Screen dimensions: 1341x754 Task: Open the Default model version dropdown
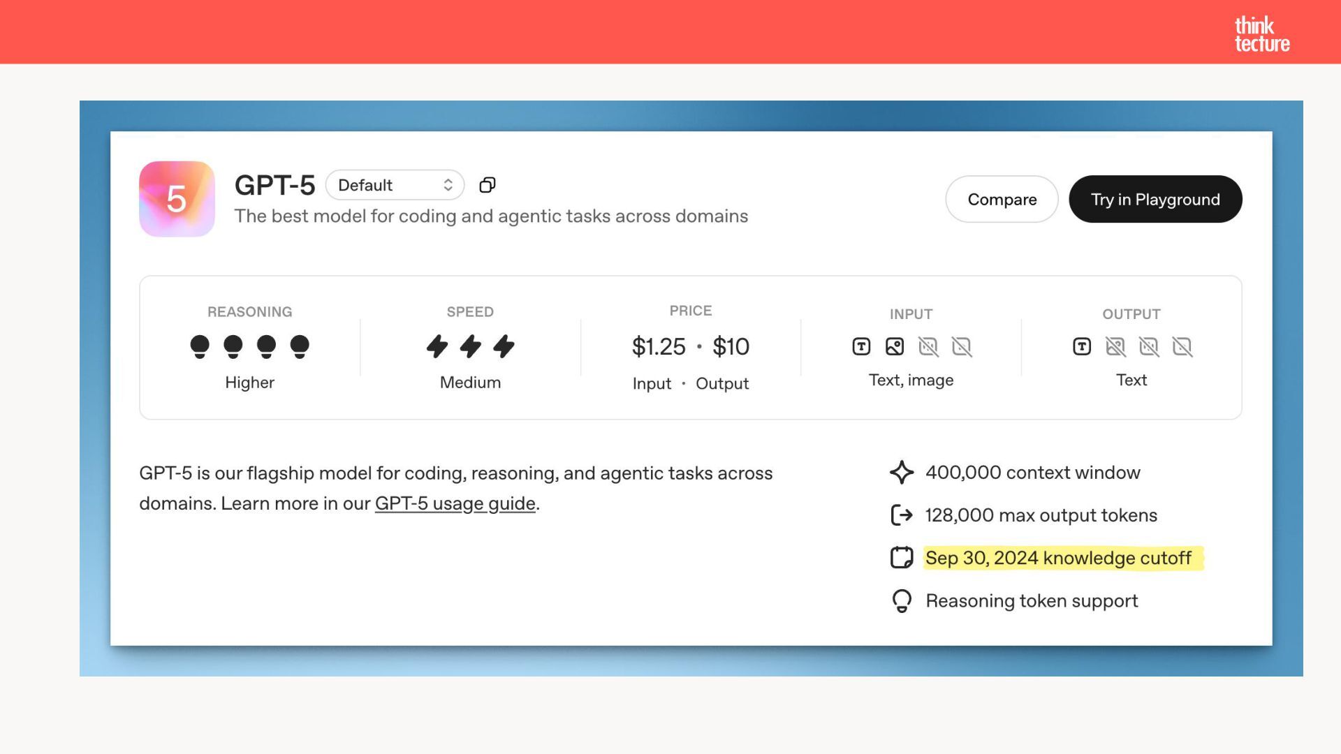[x=395, y=185]
